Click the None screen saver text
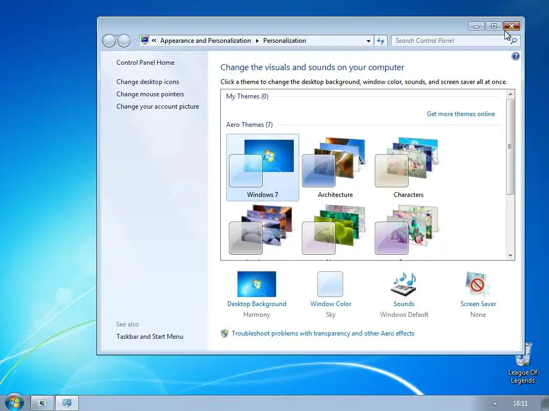The image size is (549, 411). 478,315
